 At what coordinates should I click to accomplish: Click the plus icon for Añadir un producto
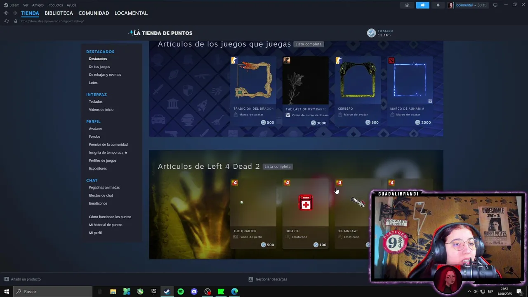[x=6, y=279]
